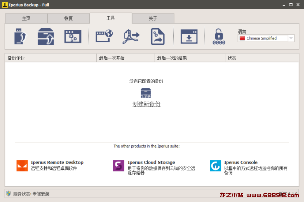
Task: Open the window with gears settings icon
Action: [73, 36]
